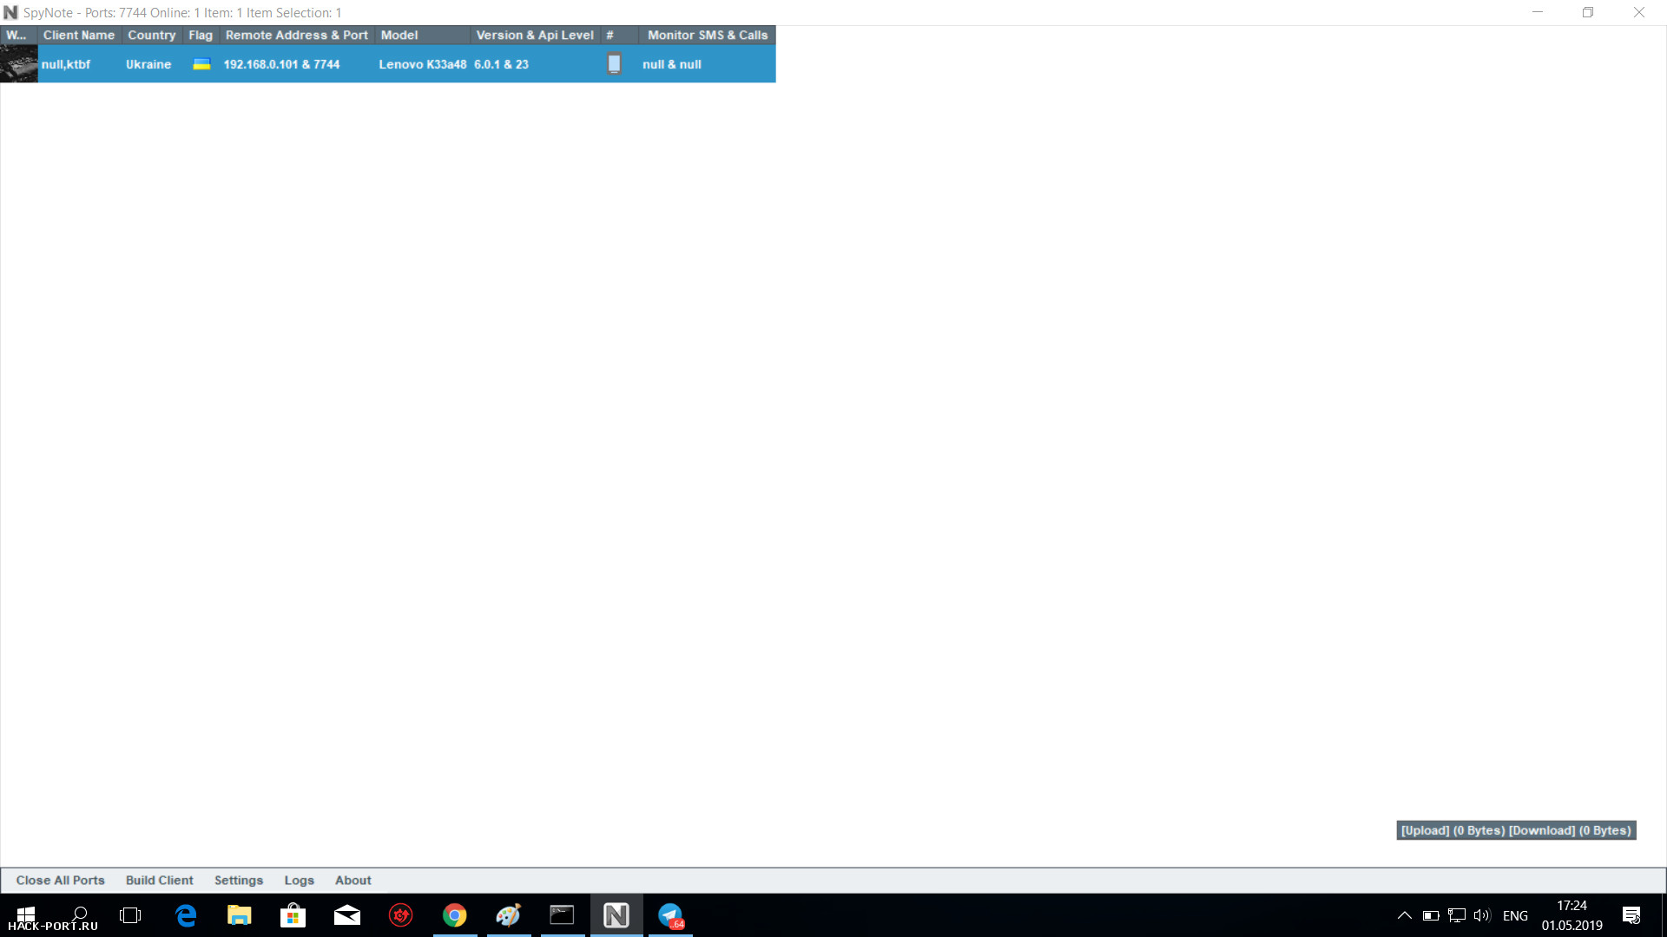Click the W... column header
This screenshot has width=1667, height=937.
pyautogui.click(x=19, y=35)
